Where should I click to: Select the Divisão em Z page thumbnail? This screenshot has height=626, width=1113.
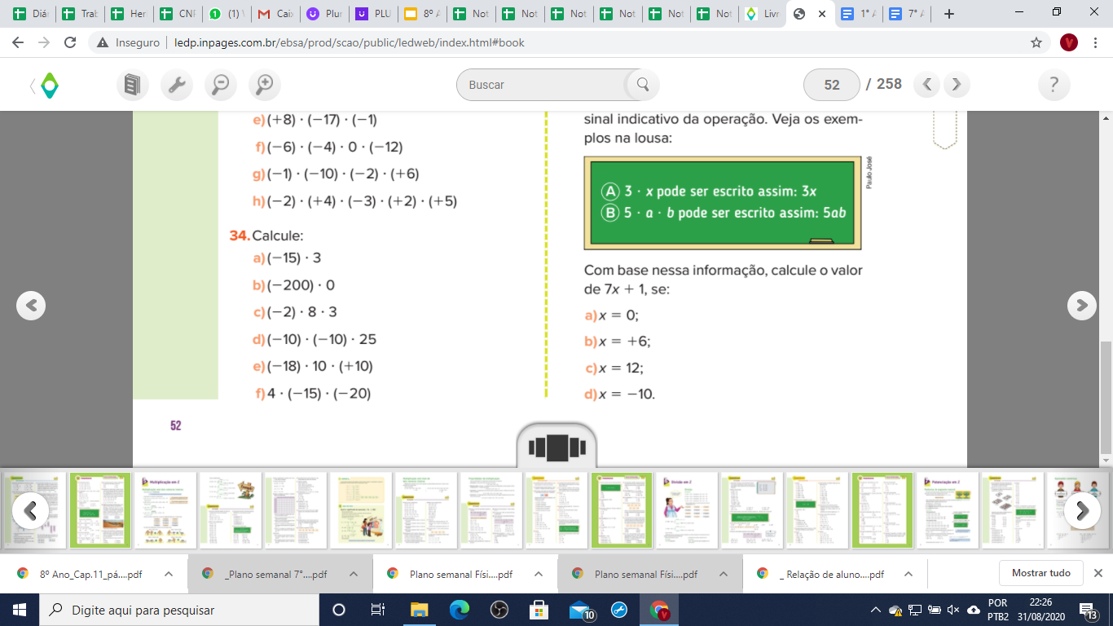point(687,510)
